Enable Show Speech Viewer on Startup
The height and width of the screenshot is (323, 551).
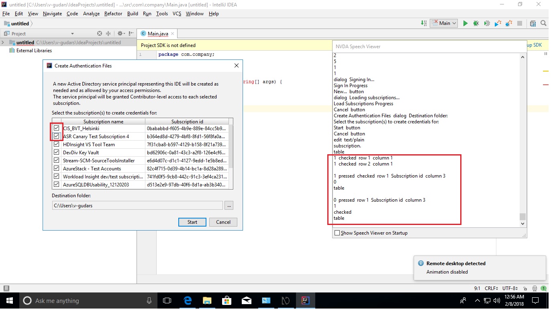pos(337,233)
